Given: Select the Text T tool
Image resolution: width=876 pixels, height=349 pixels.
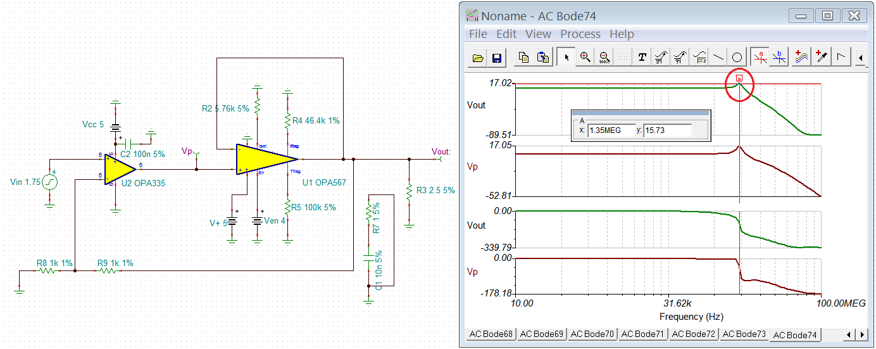Looking at the screenshot, I should [x=642, y=58].
